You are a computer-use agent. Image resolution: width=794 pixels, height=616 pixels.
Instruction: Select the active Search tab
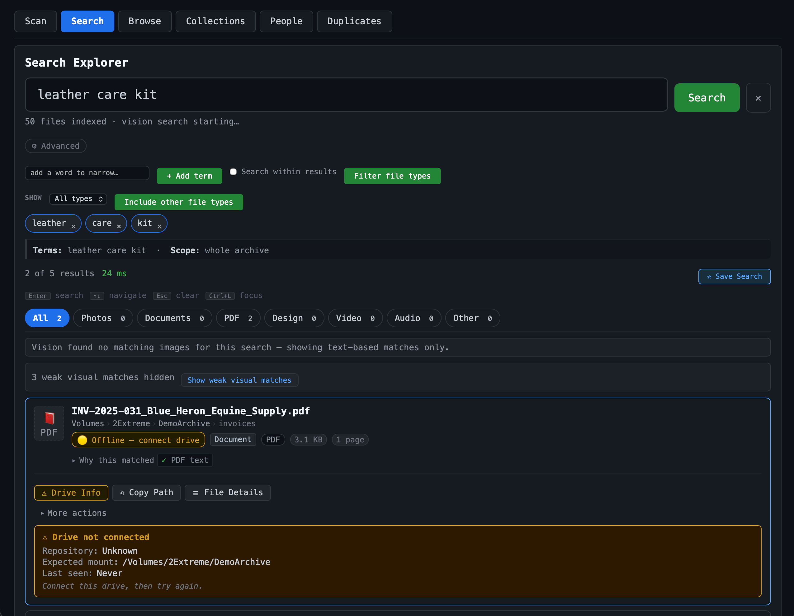click(87, 21)
